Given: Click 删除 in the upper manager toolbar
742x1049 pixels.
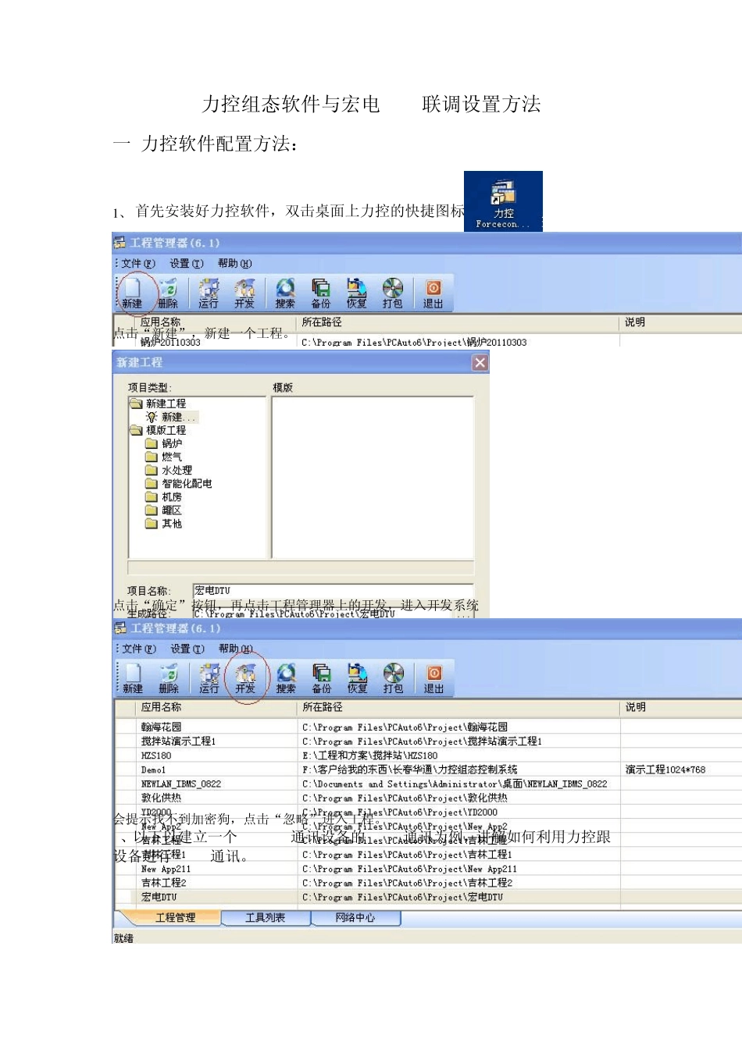Looking at the screenshot, I should (168, 293).
